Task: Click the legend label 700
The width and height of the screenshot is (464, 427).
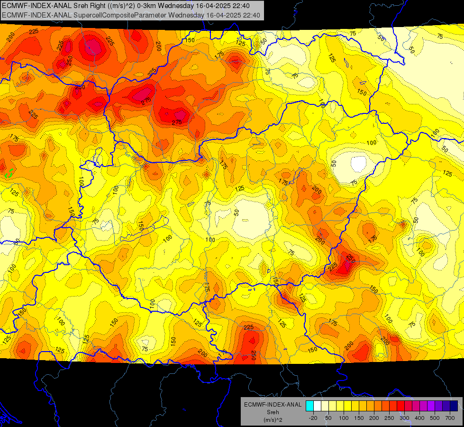Action: [450, 418]
